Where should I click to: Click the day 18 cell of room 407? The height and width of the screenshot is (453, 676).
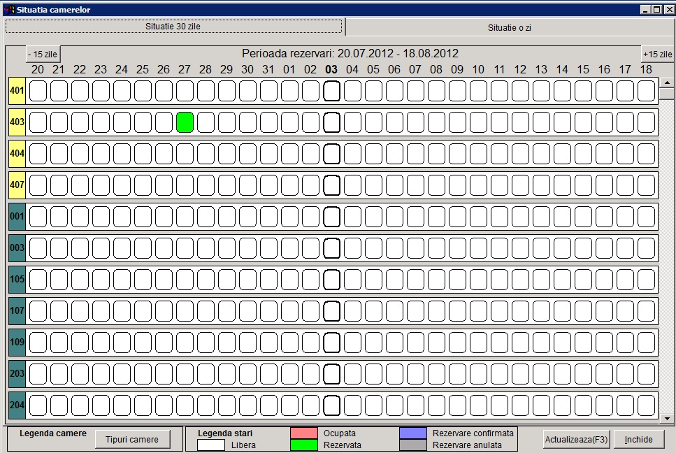point(646,185)
